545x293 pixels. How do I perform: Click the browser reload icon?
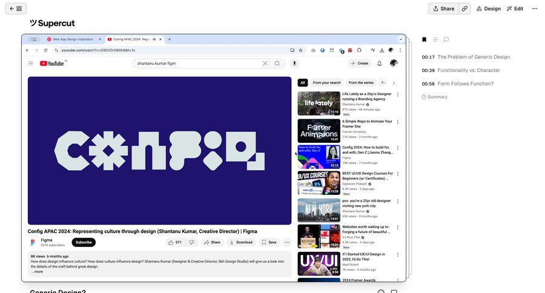(45, 50)
